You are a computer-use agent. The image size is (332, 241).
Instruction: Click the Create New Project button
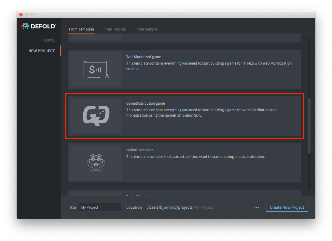click(x=287, y=207)
